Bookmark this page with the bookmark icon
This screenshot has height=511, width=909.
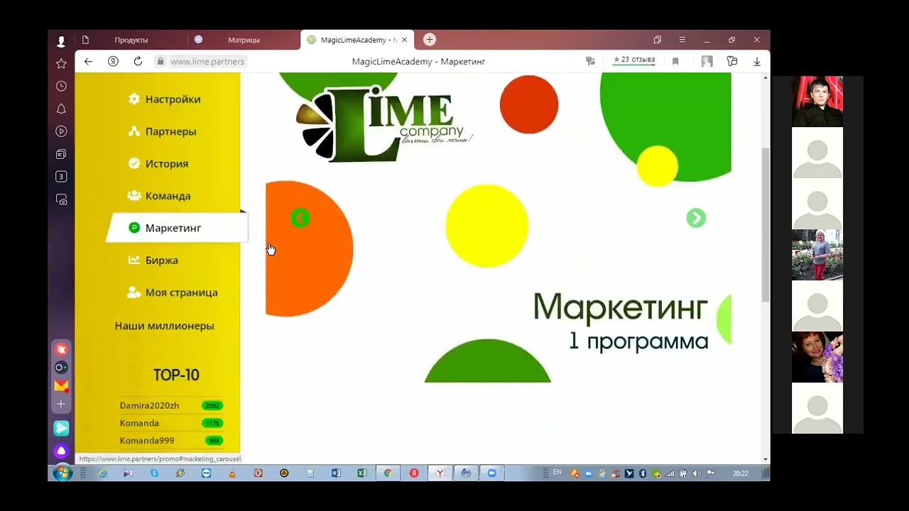(675, 62)
